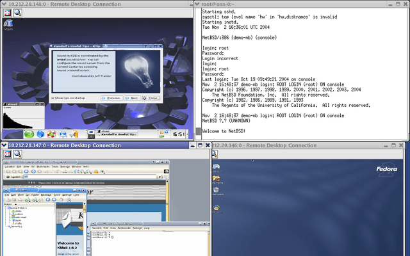Click the fullscreen icon in the 10.212.20.148 viewer
The image size is (410, 256).
pos(8,13)
